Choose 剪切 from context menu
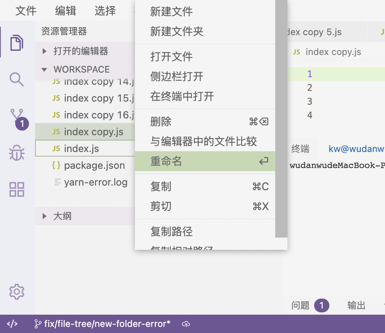The height and width of the screenshot is (333, 385). 205,206
